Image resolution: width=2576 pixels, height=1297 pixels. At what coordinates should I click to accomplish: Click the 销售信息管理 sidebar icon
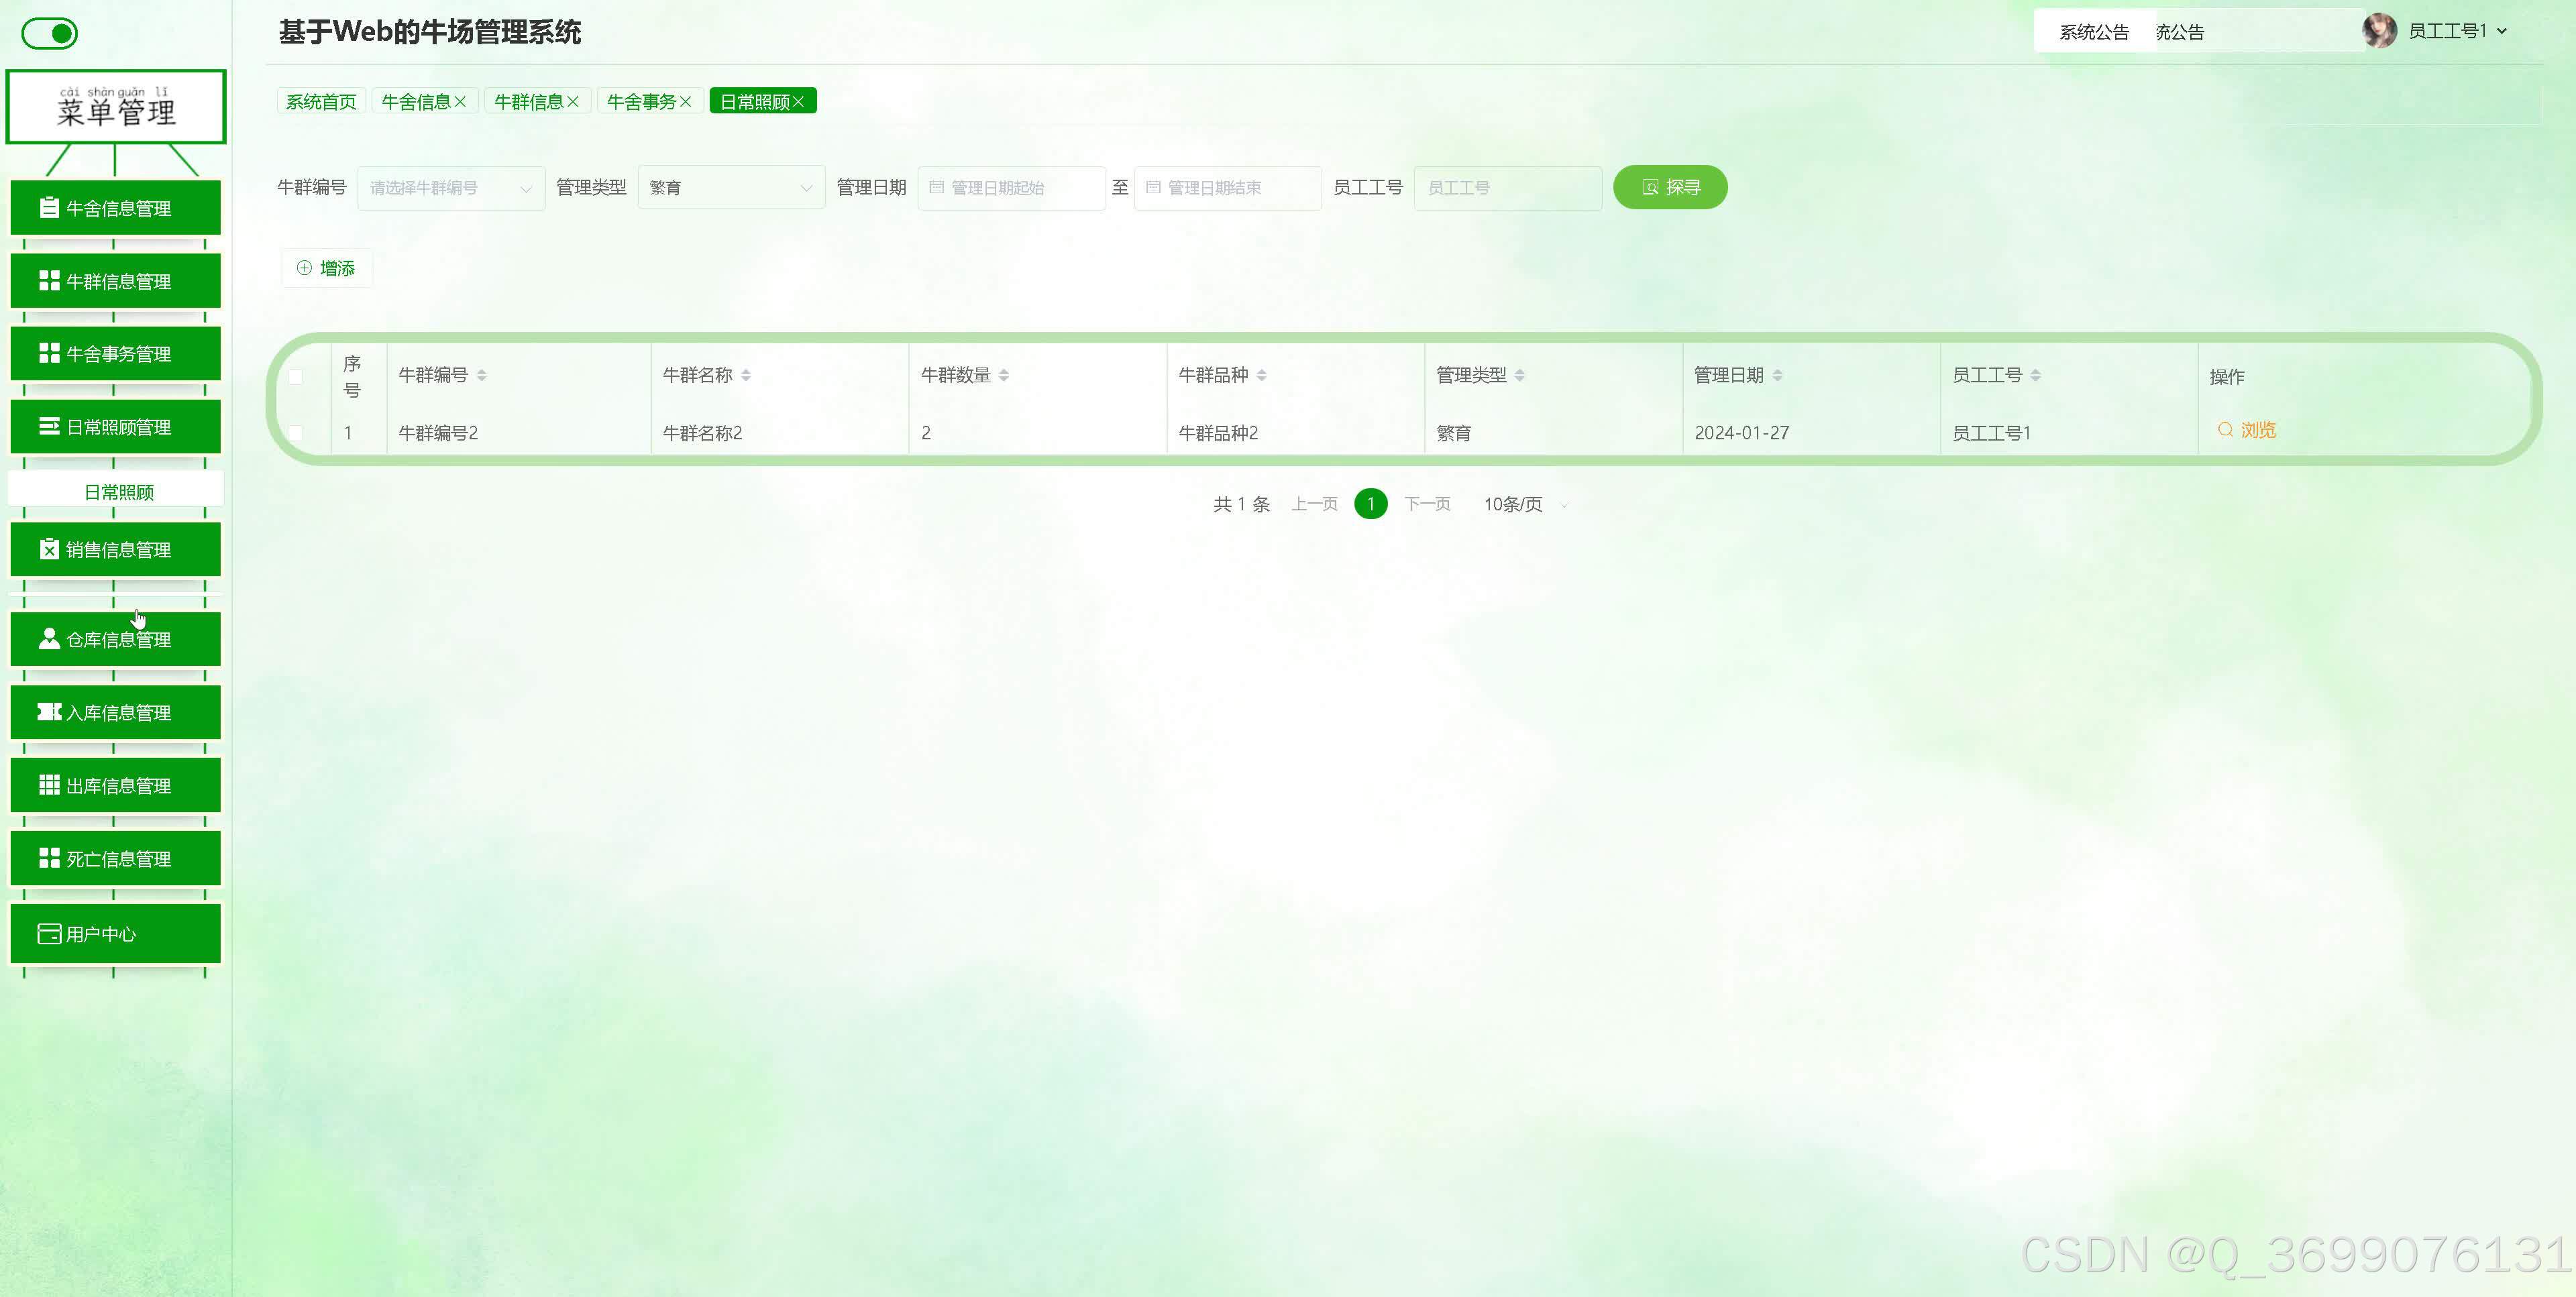coord(48,549)
